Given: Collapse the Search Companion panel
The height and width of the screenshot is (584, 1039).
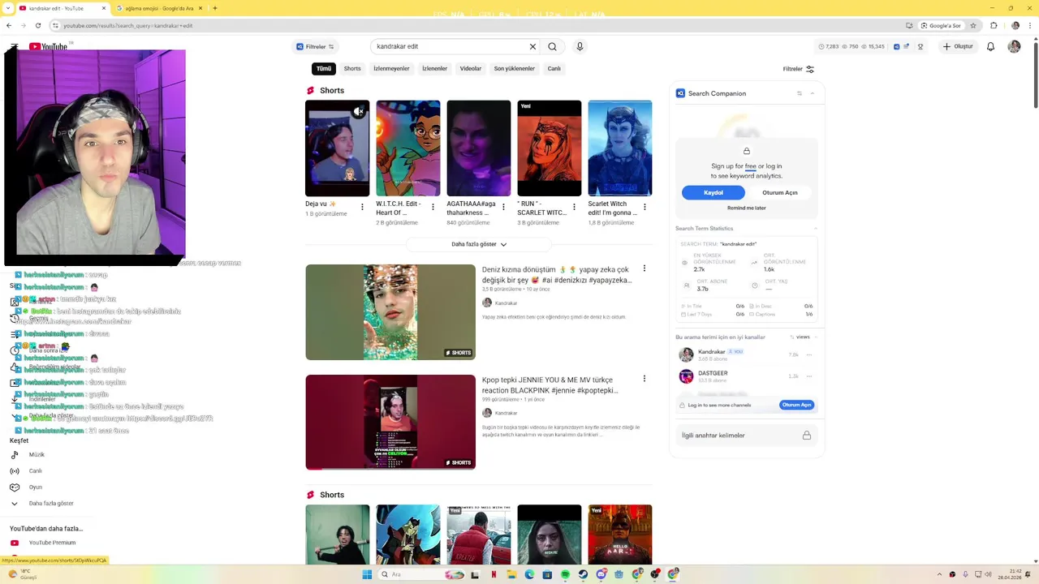Looking at the screenshot, I should pos(813,93).
